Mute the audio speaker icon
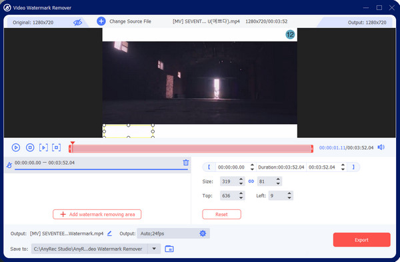The height and width of the screenshot is (262, 400). [381, 147]
